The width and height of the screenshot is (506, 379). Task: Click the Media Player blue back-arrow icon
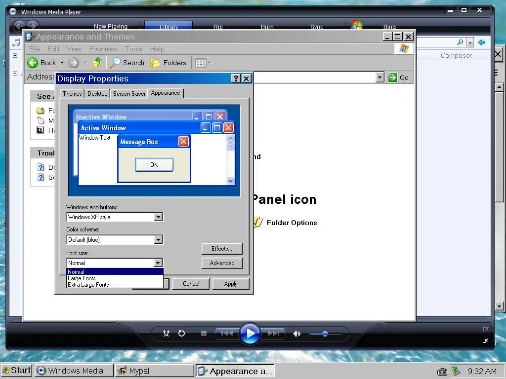point(481,42)
